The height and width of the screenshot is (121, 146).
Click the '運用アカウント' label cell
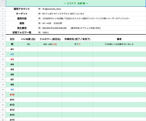pyautogui.click(x=22, y=9)
